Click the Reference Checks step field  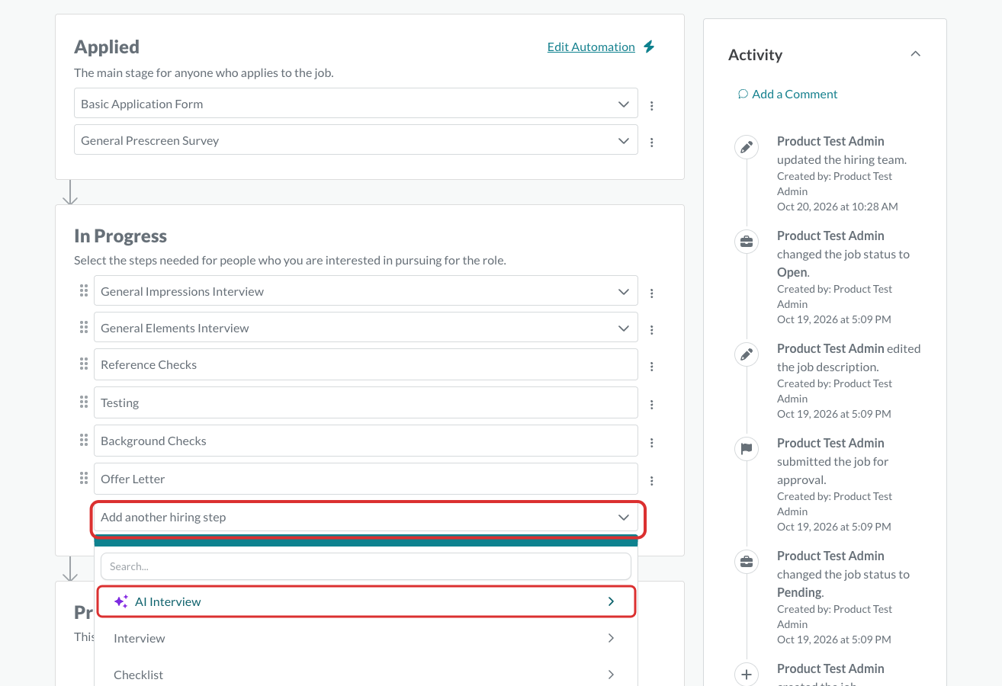pos(366,364)
